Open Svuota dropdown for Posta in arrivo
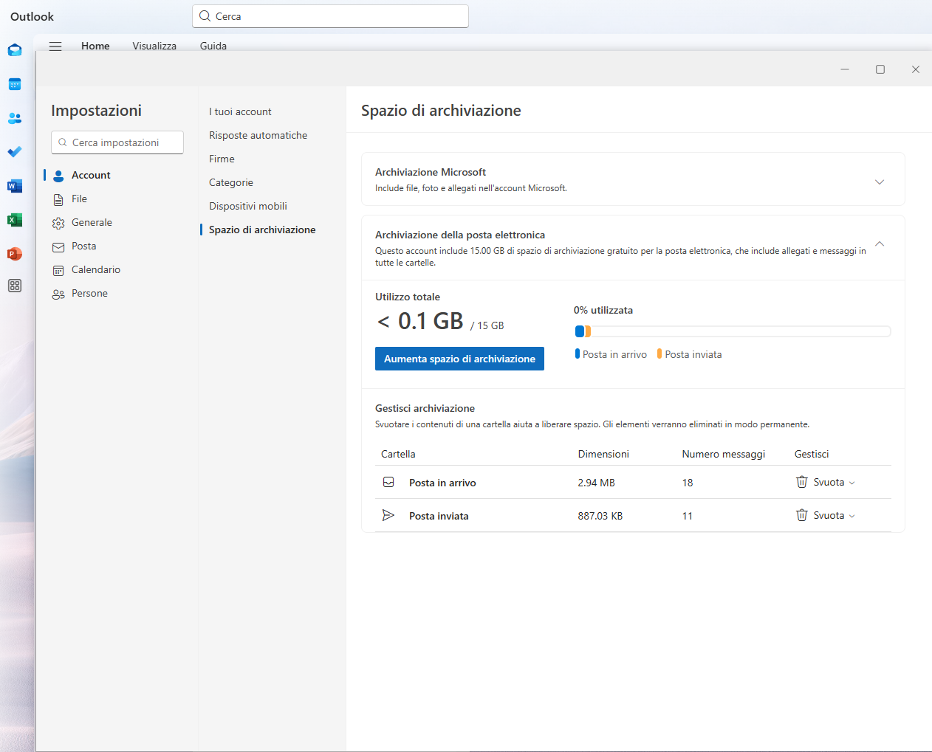Viewport: 932px width, 752px height. tap(826, 482)
